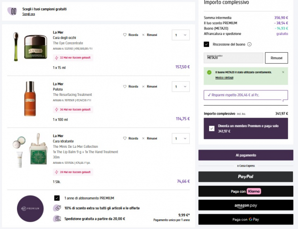Open the Mostra i dettagli link

tap(225, 78)
